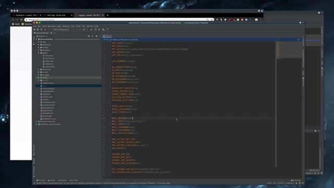Click the MAIL_DRIVER line in the editor
334x188 pixels.
tap(122, 118)
